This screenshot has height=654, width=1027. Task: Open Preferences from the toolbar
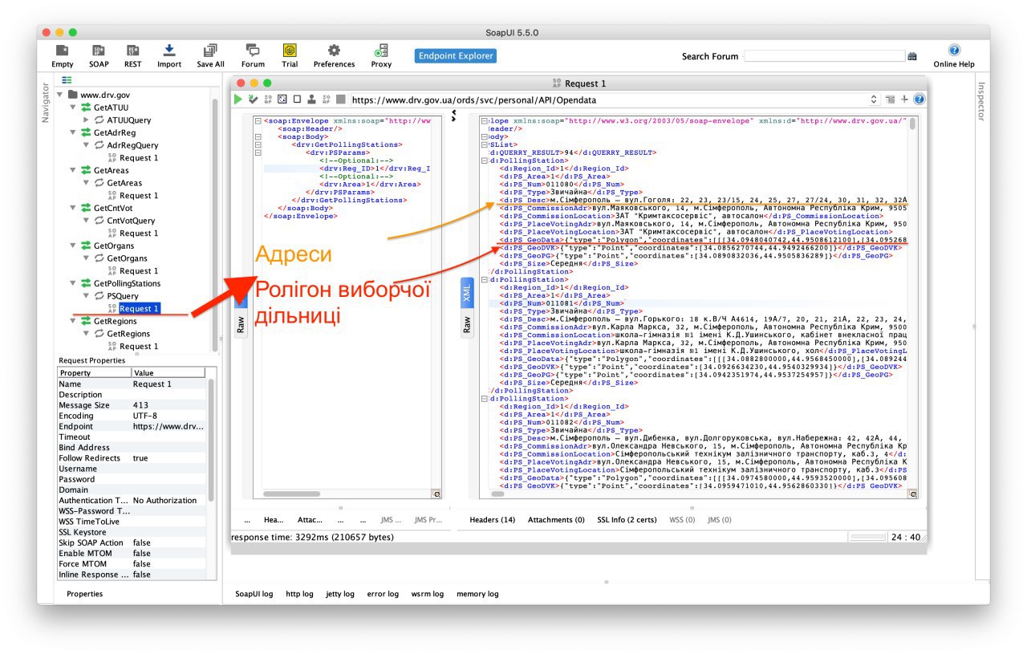point(334,51)
